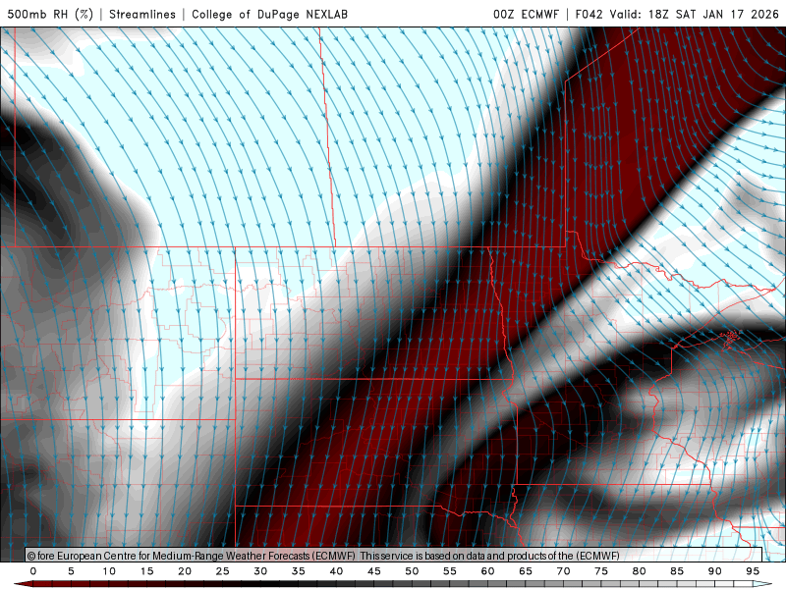Click the "5" legend value
786x589 pixels.
click(71, 571)
